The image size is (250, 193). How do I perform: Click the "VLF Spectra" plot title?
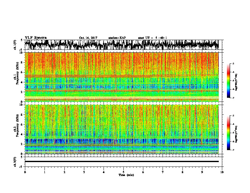pos(36,38)
